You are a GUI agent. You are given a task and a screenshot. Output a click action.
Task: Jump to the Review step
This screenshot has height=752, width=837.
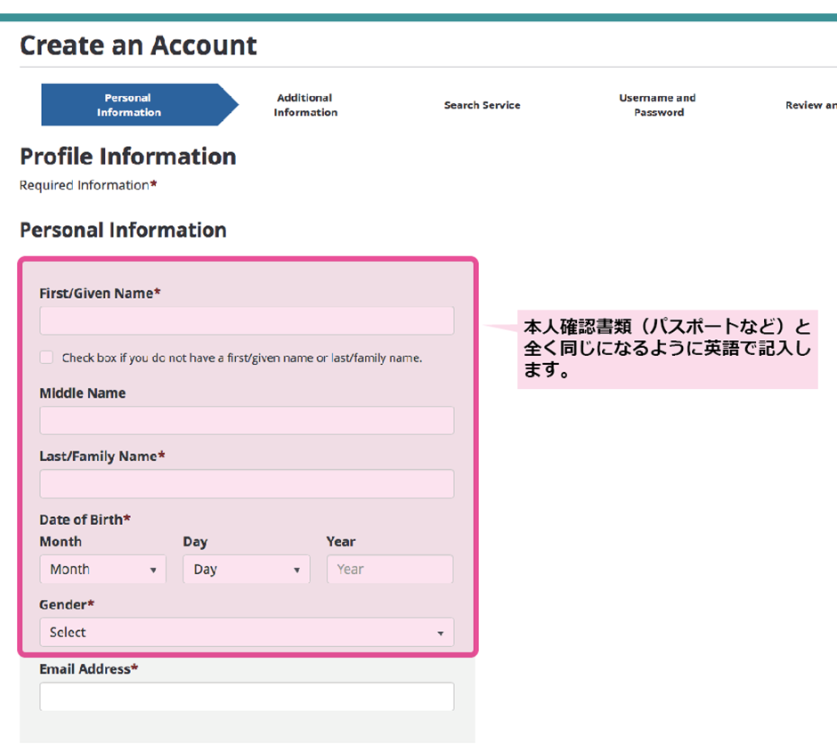pyautogui.click(x=809, y=105)
